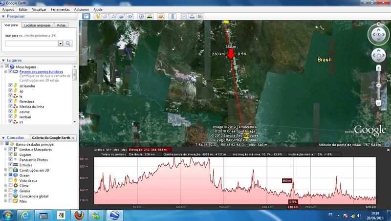Viewport: 391px width, 221px height.
Task: Start the Record a Tour tool
Action: (130, 17)
